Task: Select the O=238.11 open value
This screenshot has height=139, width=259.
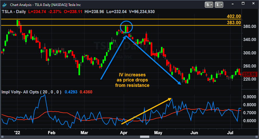Action: [x=73, y=12]
